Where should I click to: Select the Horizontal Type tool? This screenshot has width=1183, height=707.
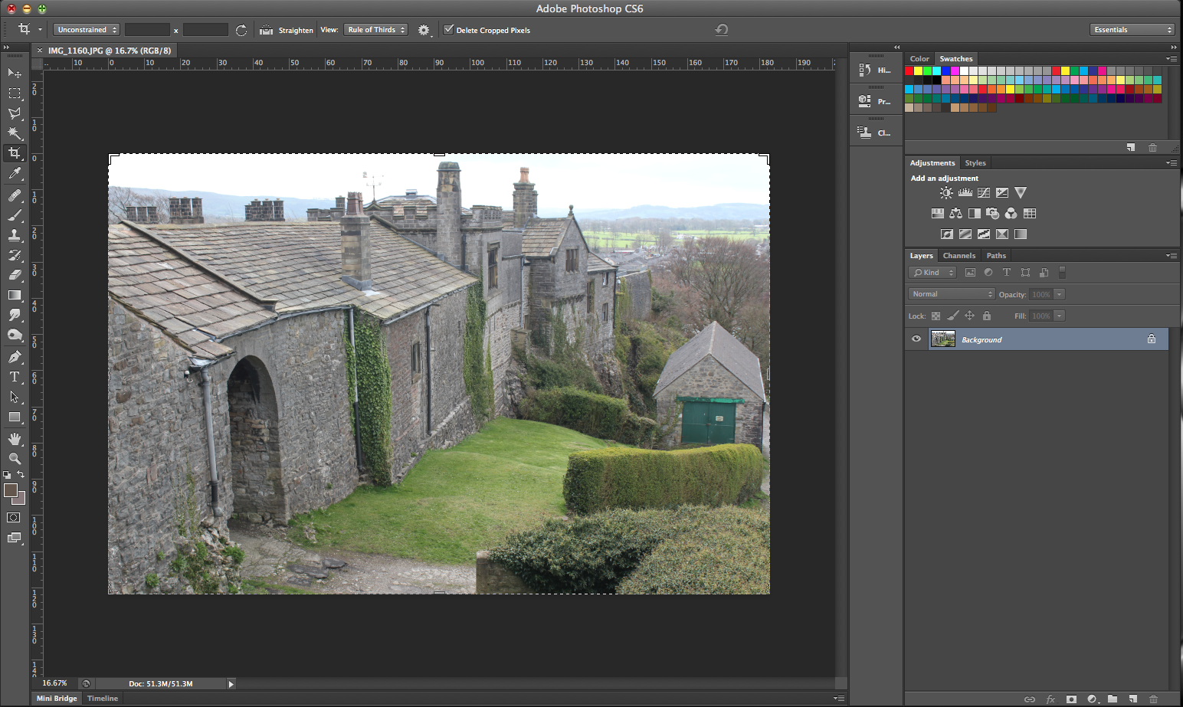[x=15, y=377]
